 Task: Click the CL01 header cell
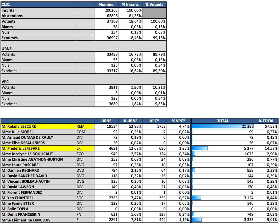click(38, 4)
